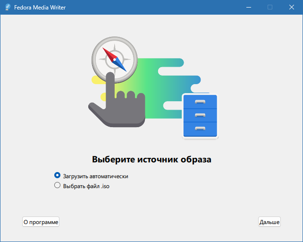Screen dimensions: 303x242
Task: Close the Fedora Media Writer window
Action: [292, 7]
